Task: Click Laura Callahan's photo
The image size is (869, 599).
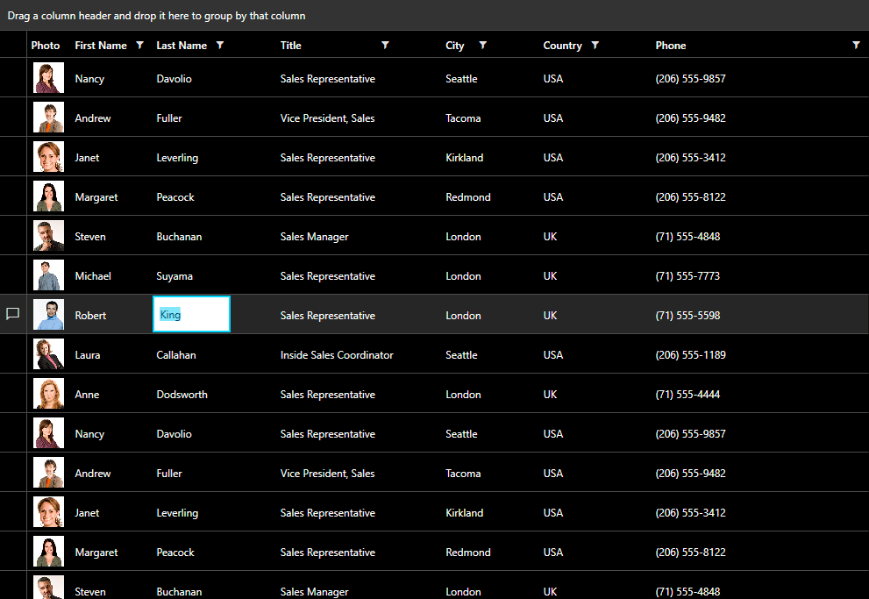Action: tap(49, 354)
